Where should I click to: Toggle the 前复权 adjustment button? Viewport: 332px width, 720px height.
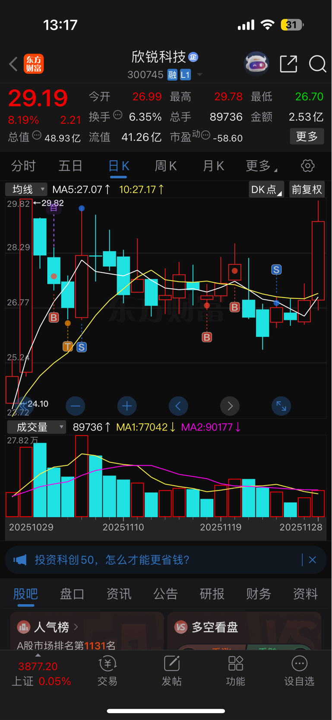click(x=307, y=189)
